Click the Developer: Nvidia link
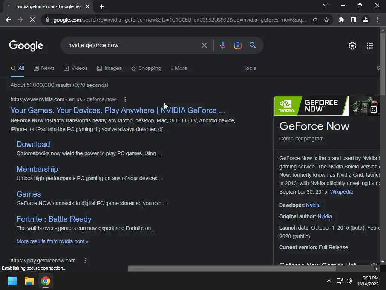Viewport: 386px width, 290px height. [313, 205]
